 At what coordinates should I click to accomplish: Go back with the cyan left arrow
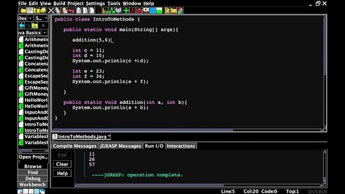pos(22,25)
